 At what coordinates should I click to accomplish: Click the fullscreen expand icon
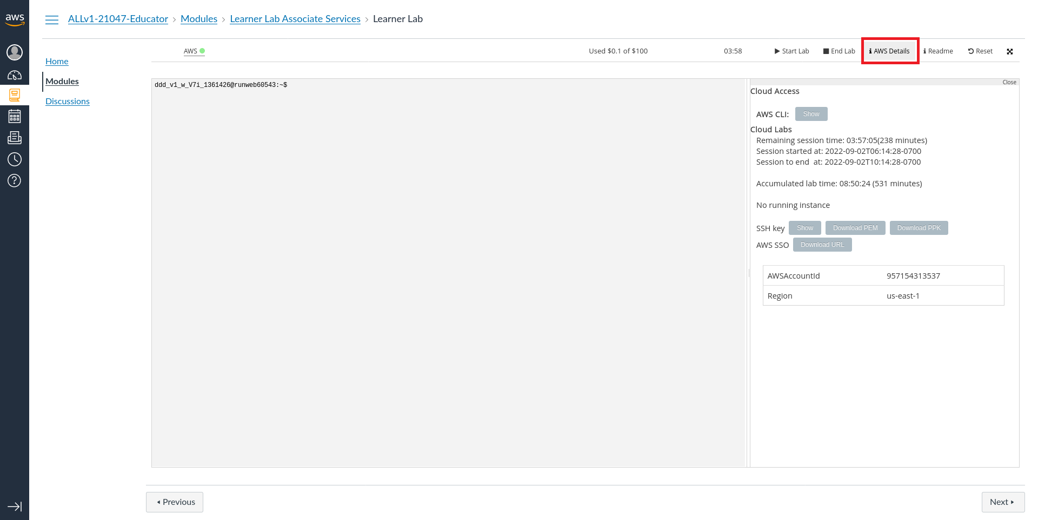point(1009,51)
